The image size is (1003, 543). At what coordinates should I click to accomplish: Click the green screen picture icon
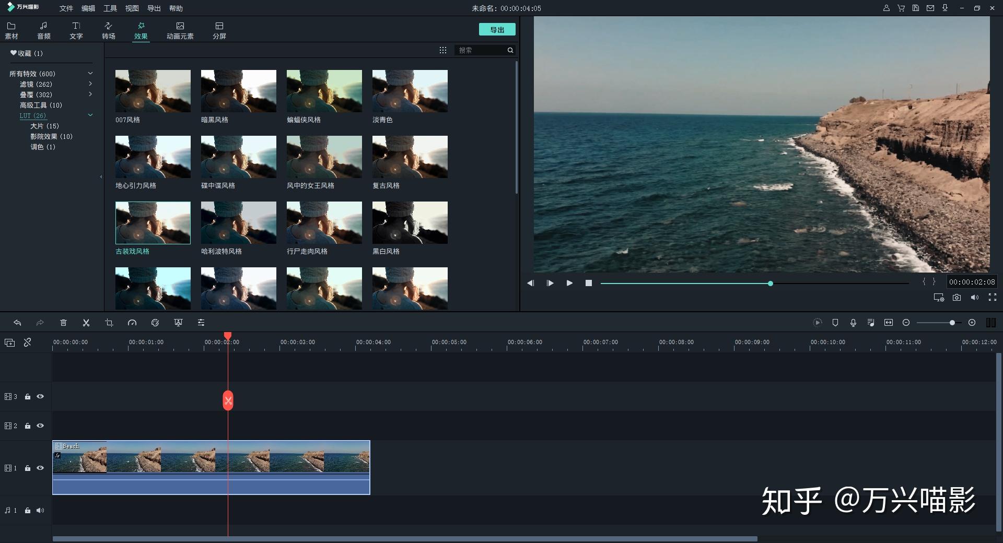[x=178, y=323]
